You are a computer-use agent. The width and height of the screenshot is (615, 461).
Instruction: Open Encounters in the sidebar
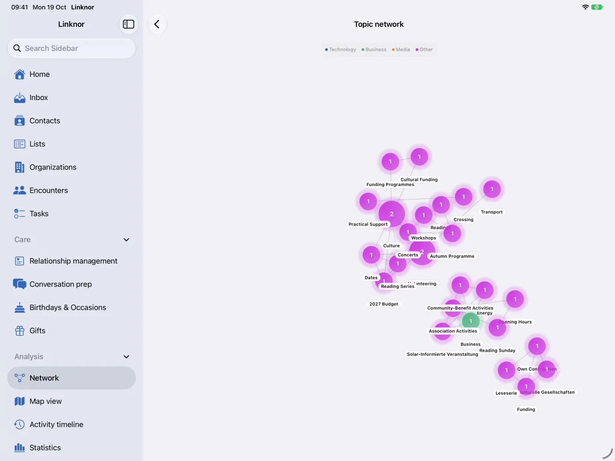pos(72,191)
